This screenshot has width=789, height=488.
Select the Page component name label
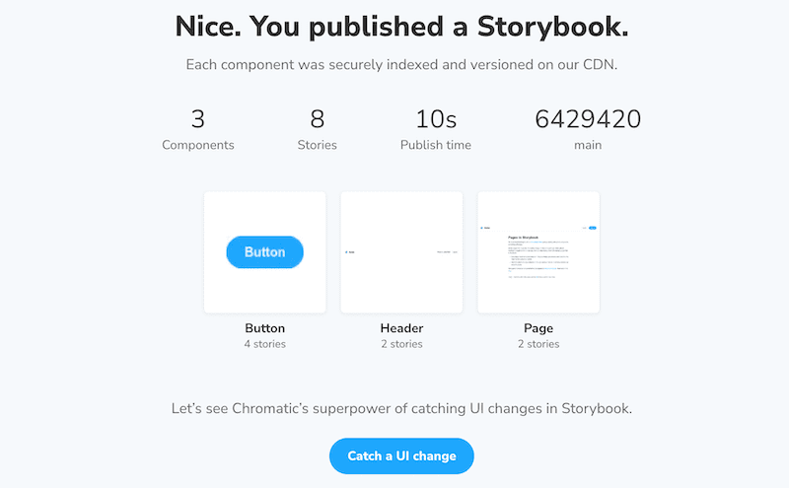click(x=538, y=328)
